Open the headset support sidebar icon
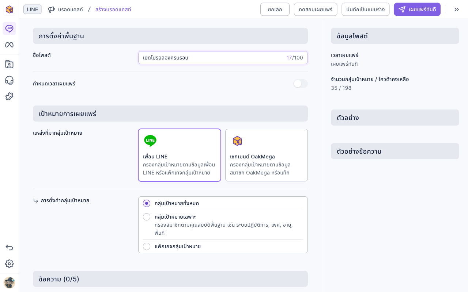The height and width of the screenshot is (292, 468). coord(9,80)
